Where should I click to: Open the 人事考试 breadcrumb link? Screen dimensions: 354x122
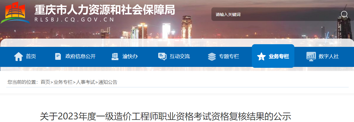click(x=85, y=82)
